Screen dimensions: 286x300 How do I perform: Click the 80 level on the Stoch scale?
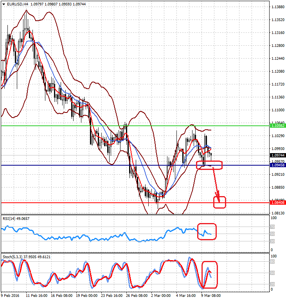click(x=272, y=262)
